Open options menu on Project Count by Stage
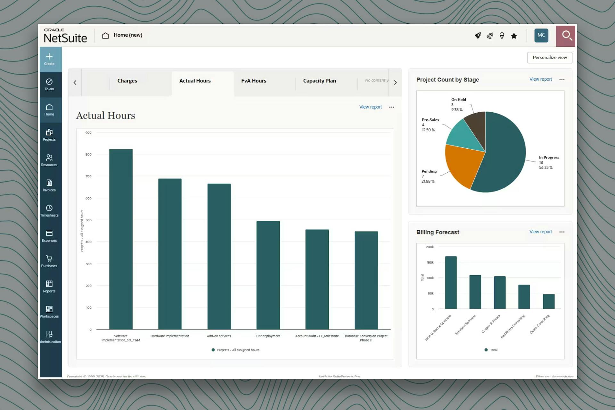The width and height of the screenshot is (615, 410). [562, 79]
